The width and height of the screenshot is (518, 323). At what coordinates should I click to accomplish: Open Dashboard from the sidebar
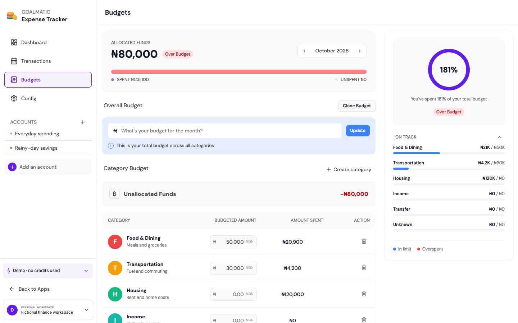point(48,42)
